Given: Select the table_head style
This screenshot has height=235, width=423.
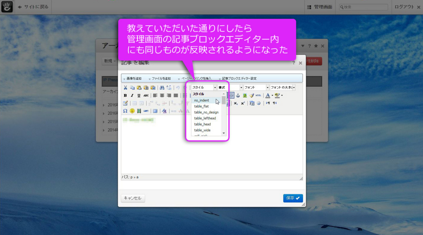Looking at the screenshot, I should click(x=207, y=124).
